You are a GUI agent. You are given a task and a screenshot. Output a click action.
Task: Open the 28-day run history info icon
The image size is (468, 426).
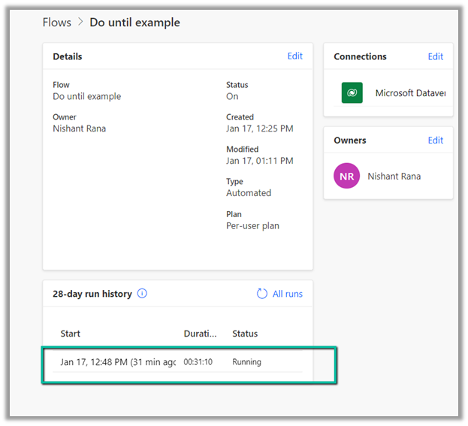coord(142,294)
